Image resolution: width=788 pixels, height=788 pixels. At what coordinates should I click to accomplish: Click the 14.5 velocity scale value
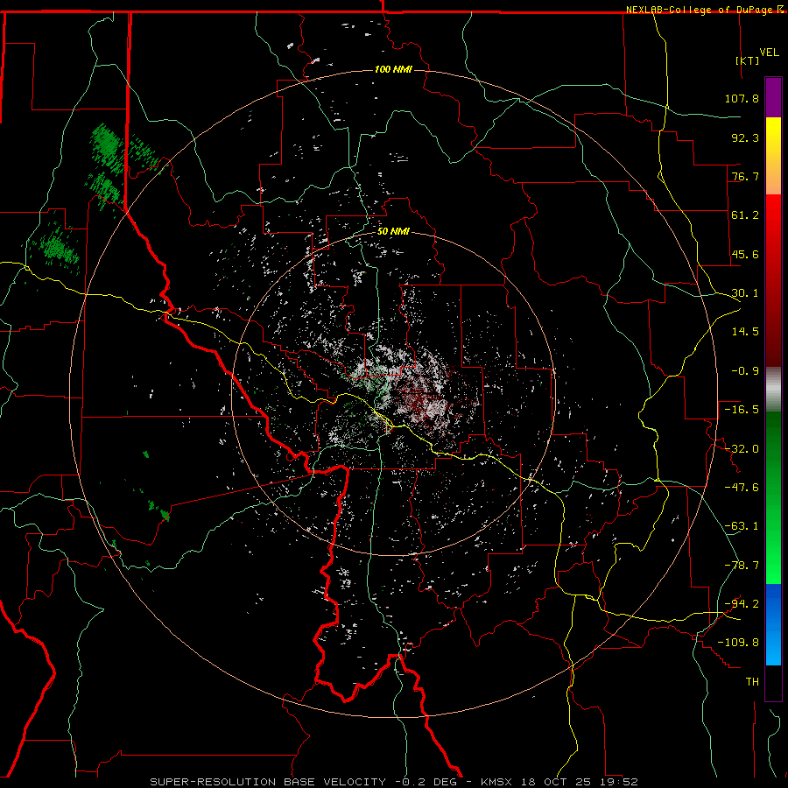(x=745, y=332)
